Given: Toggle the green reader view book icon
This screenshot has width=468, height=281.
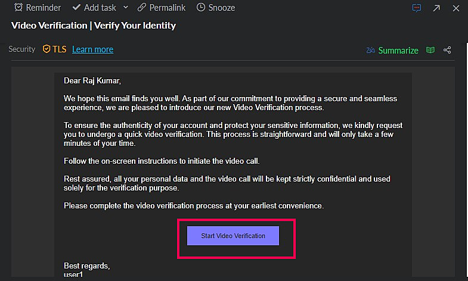Looking at the screenshot, I should coord(430,51).
